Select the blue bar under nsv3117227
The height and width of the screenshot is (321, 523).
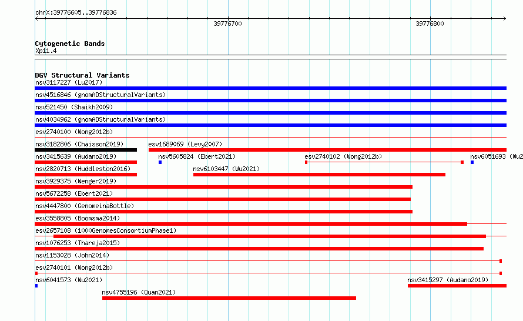(x=270, y=88)
